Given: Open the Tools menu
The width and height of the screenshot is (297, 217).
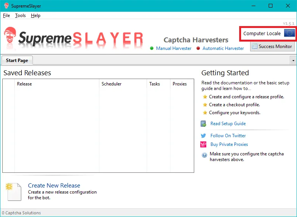Looking at the screenshot, I should click(20, 15).
